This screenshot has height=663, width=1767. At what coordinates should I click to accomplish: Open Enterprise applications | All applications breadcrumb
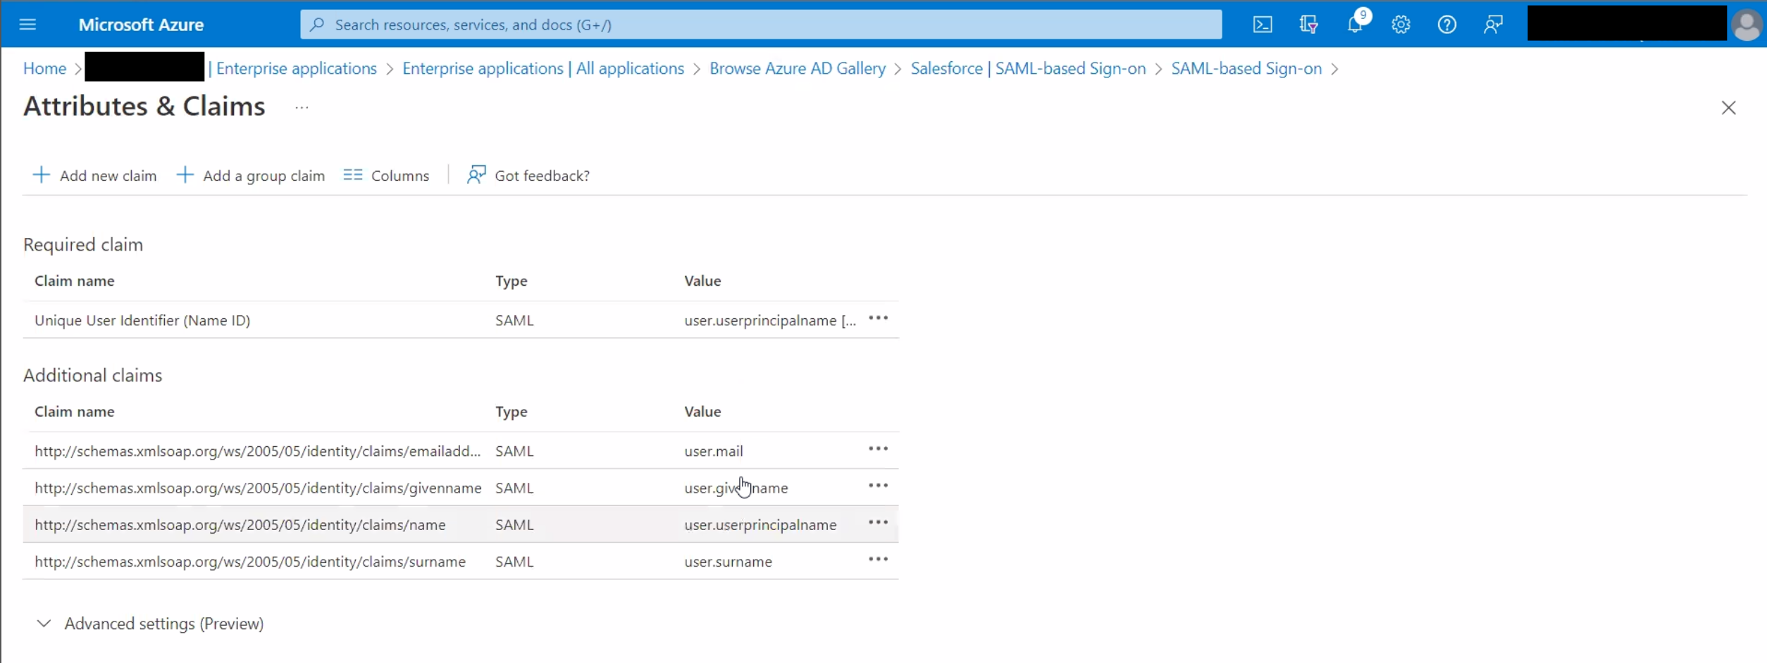click(x=543, y=68)
